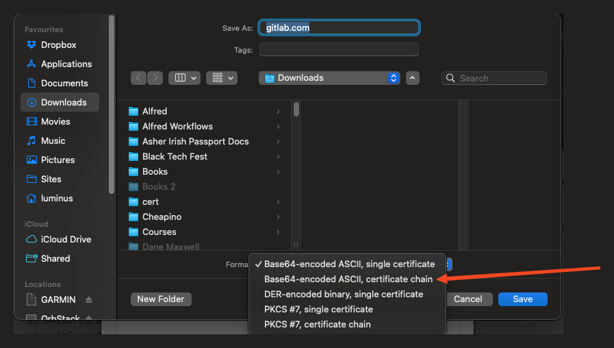Image resolution: width=614 pixels, height=348 pixels.
Task: Click the Tags input field
Action: (x=339, y=50)
